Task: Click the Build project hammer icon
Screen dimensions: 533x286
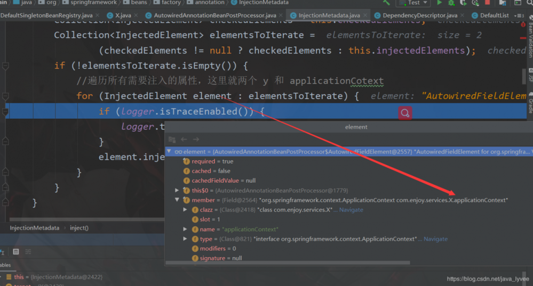Action: click(x=386, y=2)
